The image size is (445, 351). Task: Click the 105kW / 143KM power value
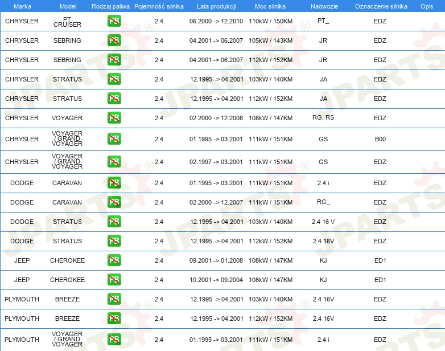[x=271, y=40]
